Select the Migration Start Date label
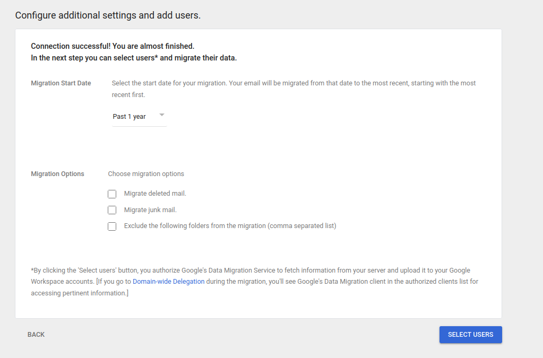The width and height of the screenshot is (543, 358). pos(61,83)
